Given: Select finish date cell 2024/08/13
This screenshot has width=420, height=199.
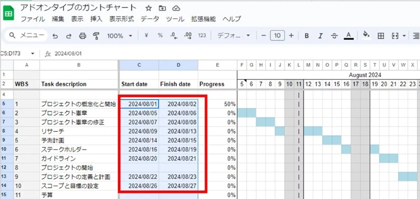Looking at the screenshot, I should 178,132.
